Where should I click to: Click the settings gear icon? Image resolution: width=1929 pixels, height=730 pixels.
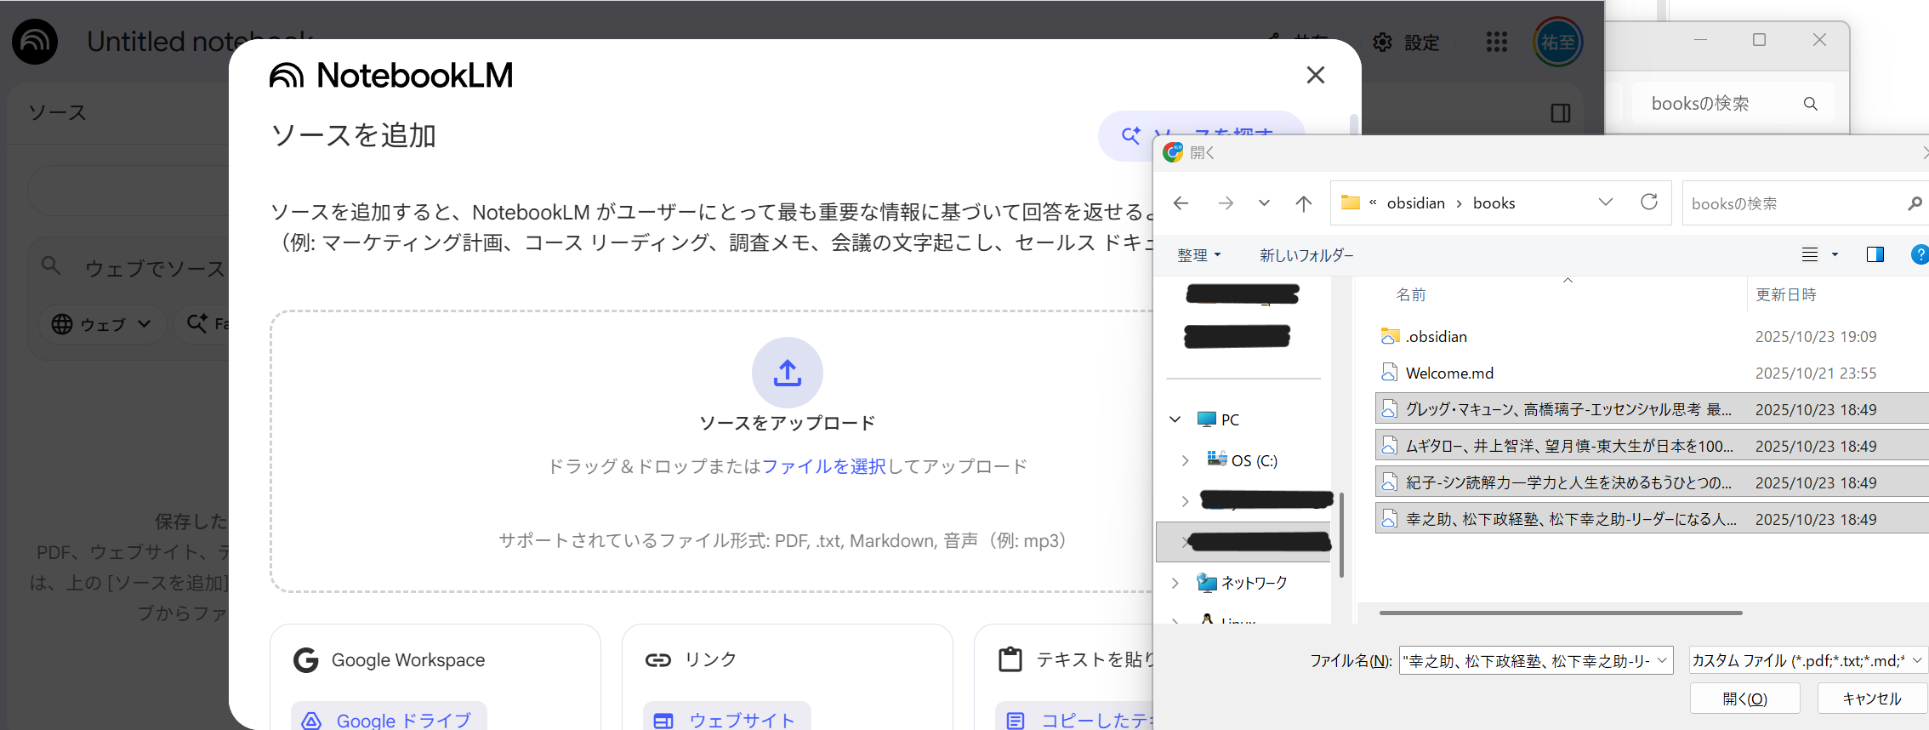(x=1382, y=42)
